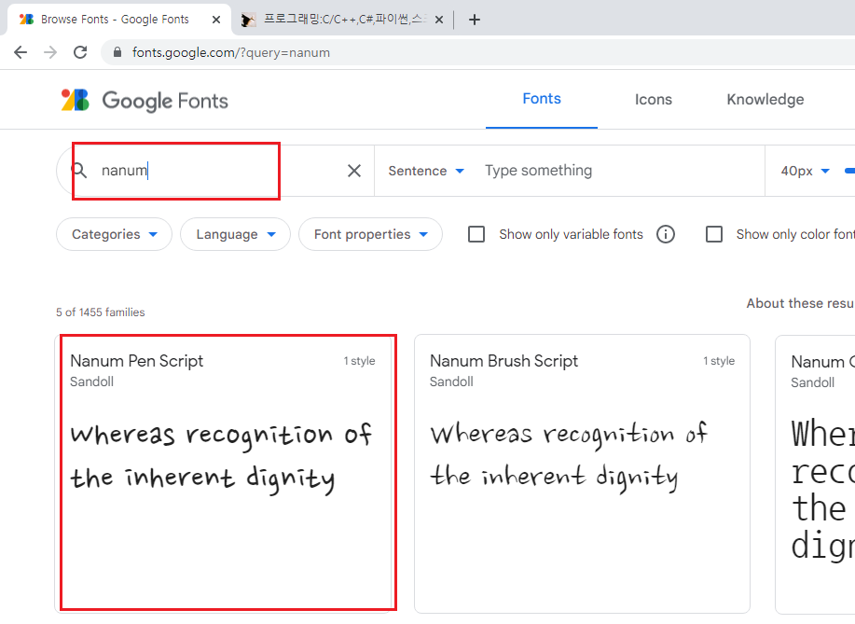This screenshot has height=624, width=855.
Task: Open the Sentence preview dropdown
Action: tap(426, 171)
